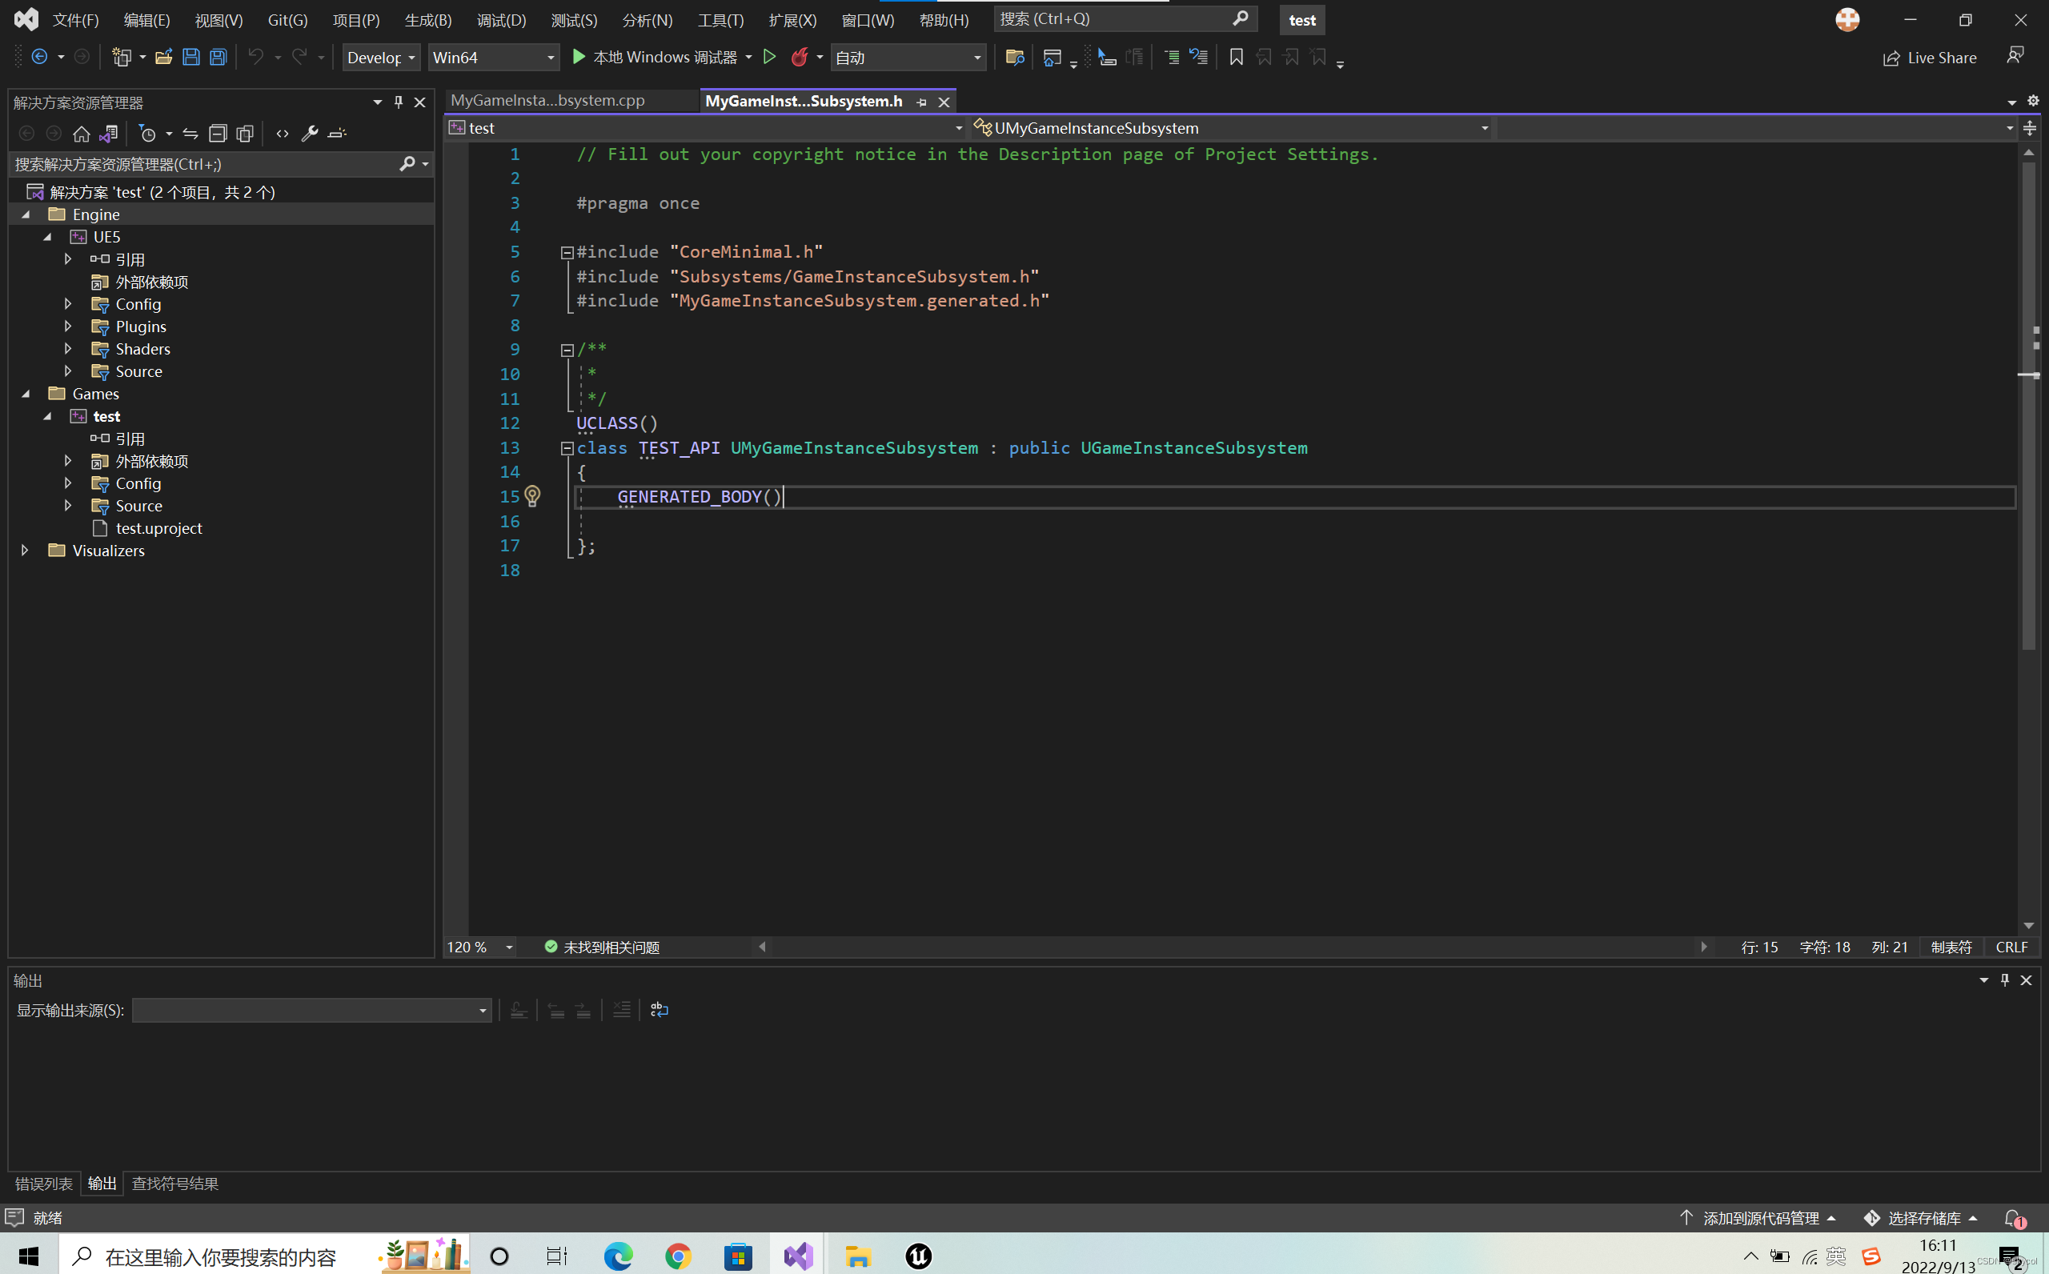This screenshot has width=2049, height=1274.
Task: Toggle Show All Files in Solution Explorer
Action: (x=245, y=133)
